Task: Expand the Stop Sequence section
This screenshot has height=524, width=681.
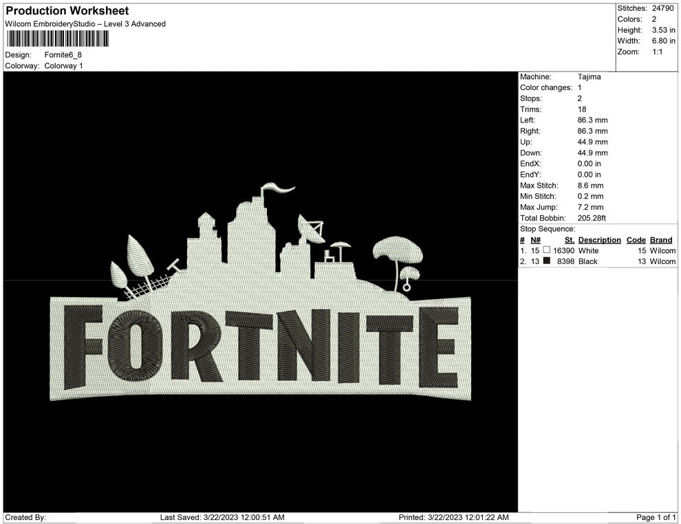Action: point(546,228)
